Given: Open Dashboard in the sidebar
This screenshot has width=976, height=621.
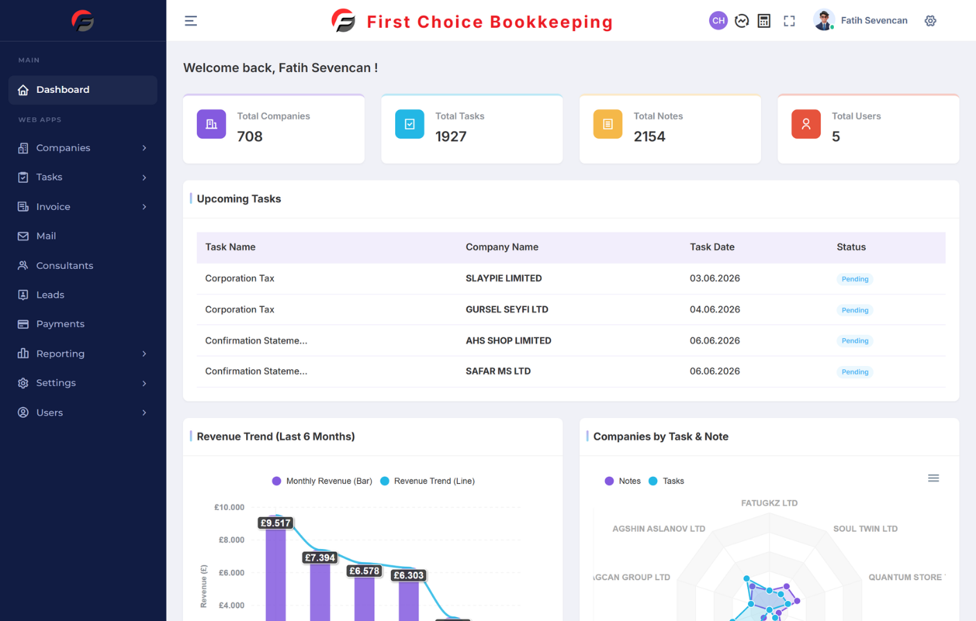Looking at the screenshot, I should (82, 90).
